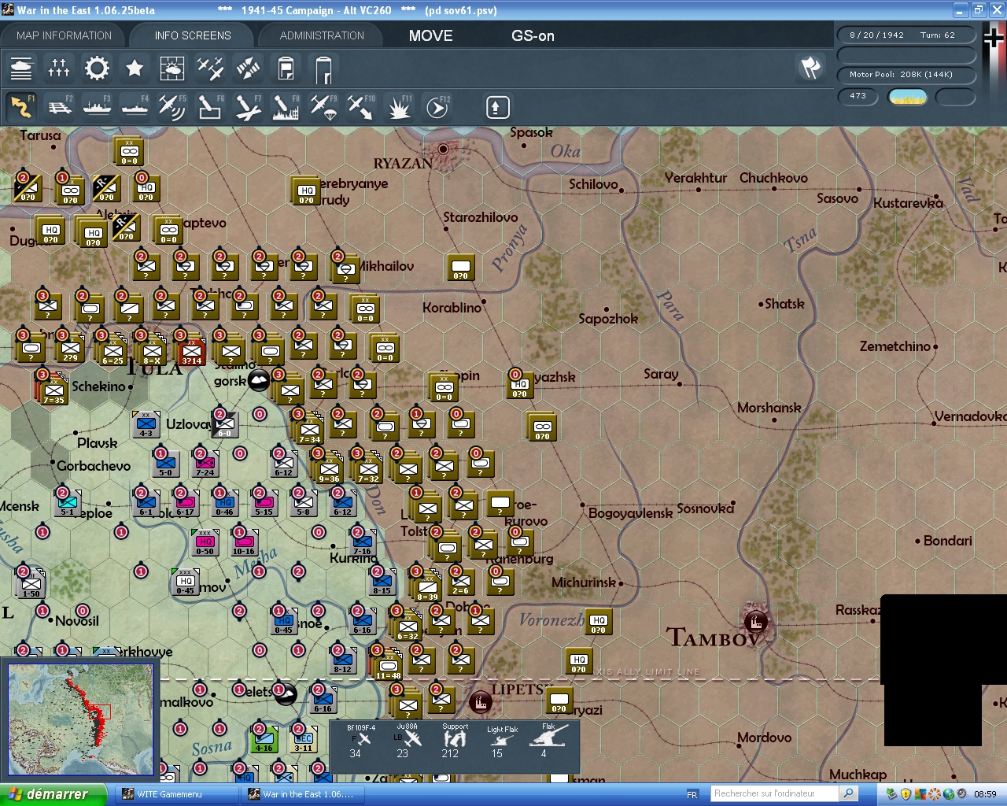Toggle victory locations with the star icon

(134, 68)
